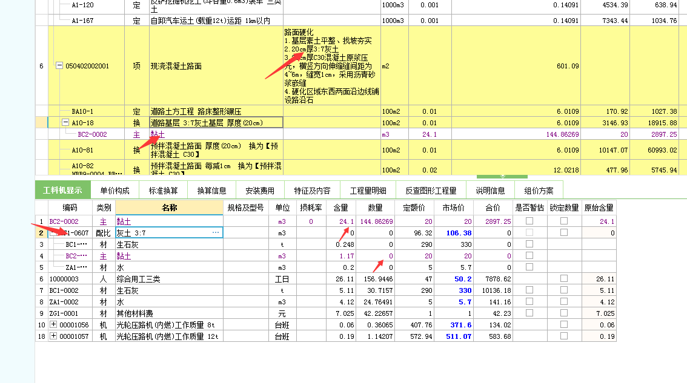Viewport: 687px width, 383px height.
Task: Click the 规格及型号 column header
Action: pyautogui.click(x=246, y=208)
